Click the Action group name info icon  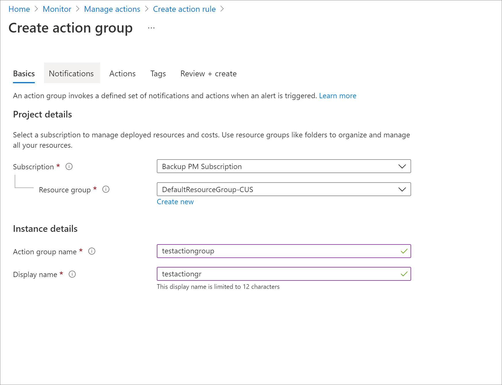point(92,251)
